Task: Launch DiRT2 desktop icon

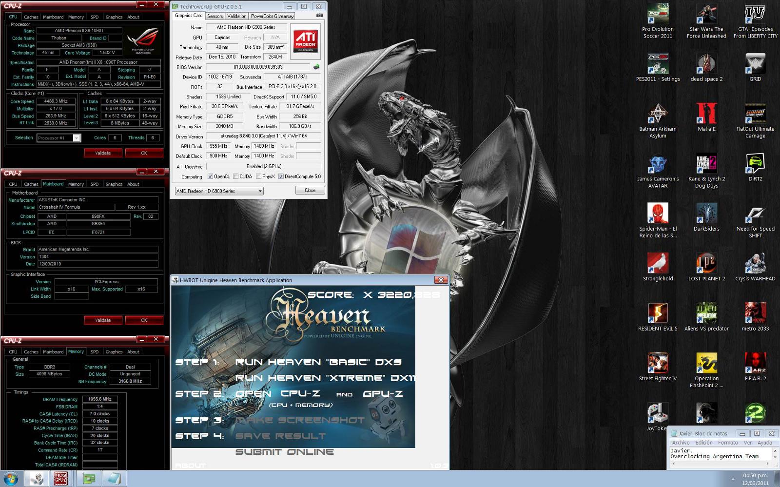Action: pyautogui.click(x=755, y=168)
